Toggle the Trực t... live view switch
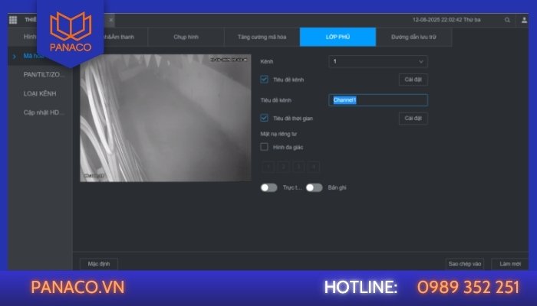The height and width of the screenshot is (306, 537). click(268, 187)
